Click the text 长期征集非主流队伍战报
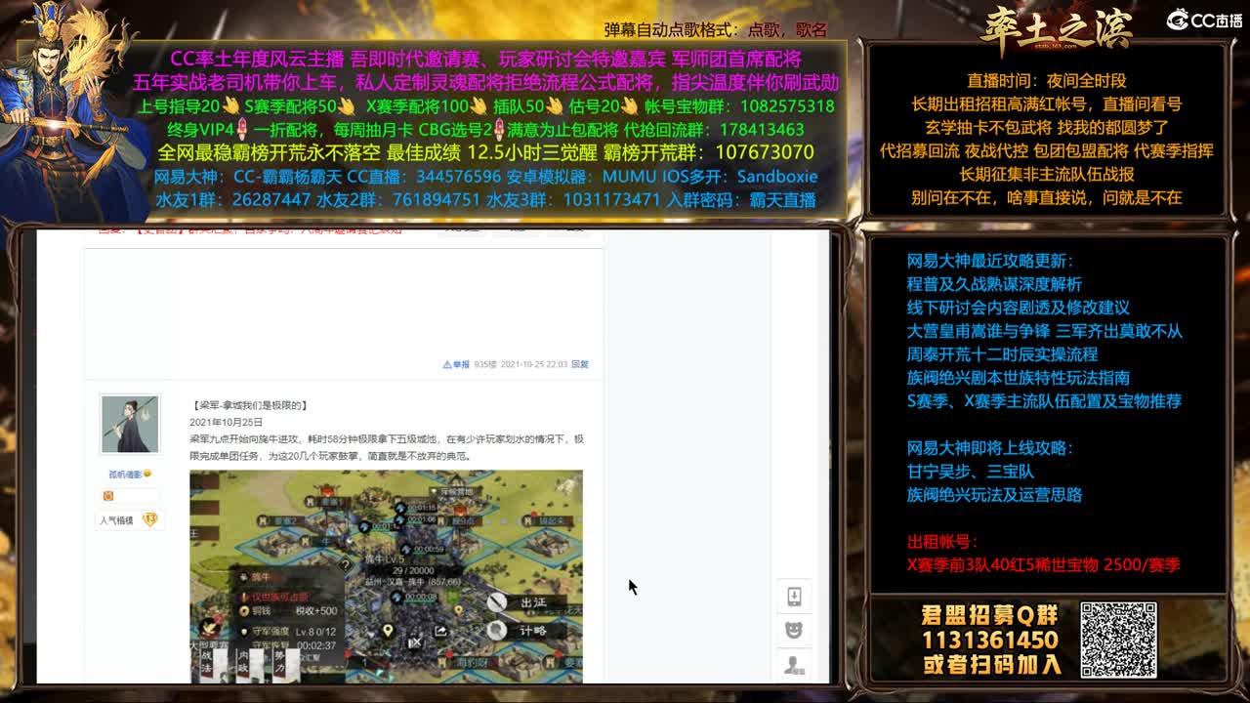 1046,175
